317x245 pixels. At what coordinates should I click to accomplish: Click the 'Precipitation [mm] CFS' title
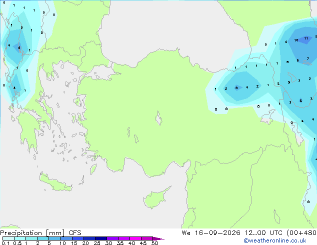coord(40,233)
